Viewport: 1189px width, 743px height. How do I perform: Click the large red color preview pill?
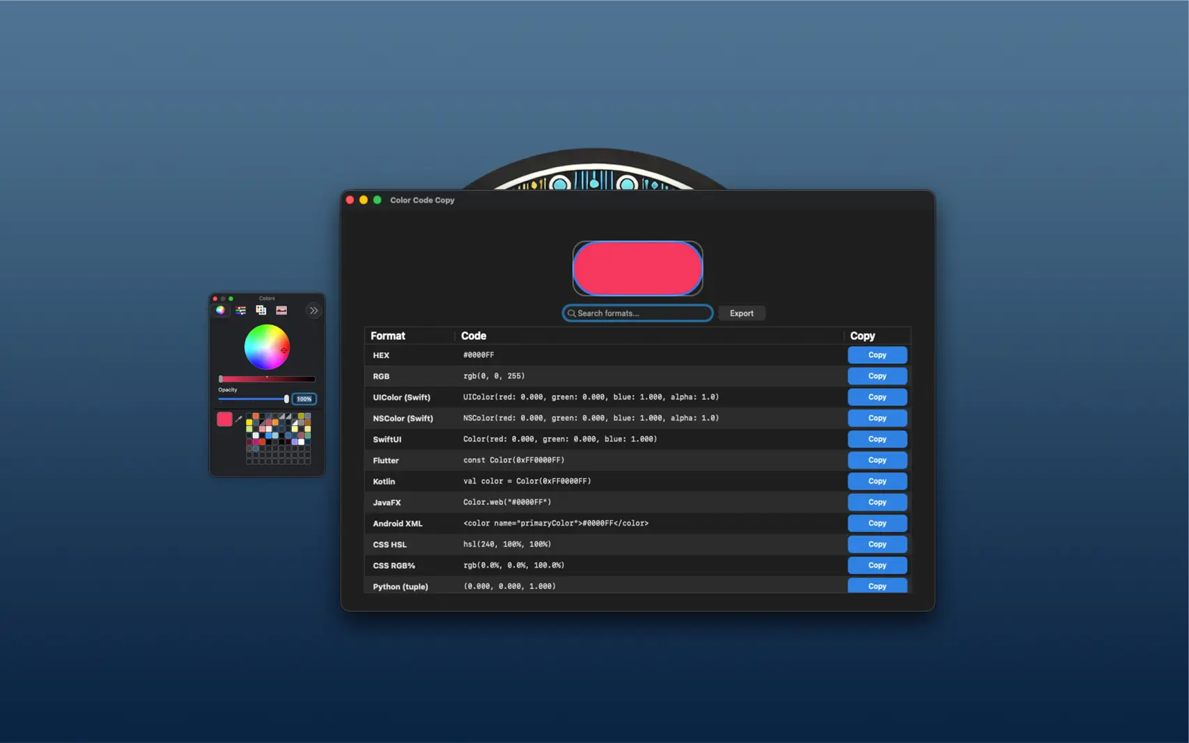click(637, 269)
